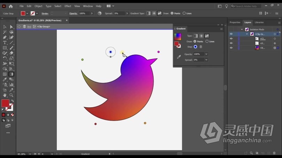Open the stroke color dropdown in control bar
This screenshot has height=158, width=282.
tap(37, 13)
